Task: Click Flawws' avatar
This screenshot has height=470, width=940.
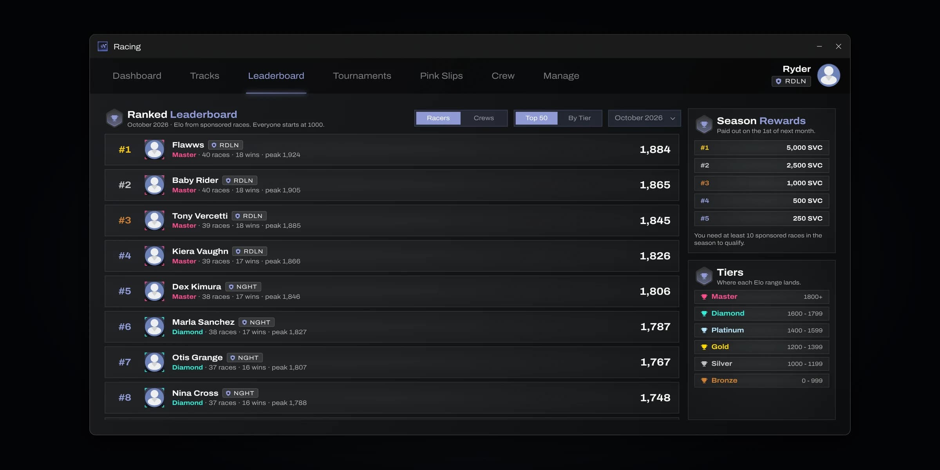Action: (x=154, y=149)
